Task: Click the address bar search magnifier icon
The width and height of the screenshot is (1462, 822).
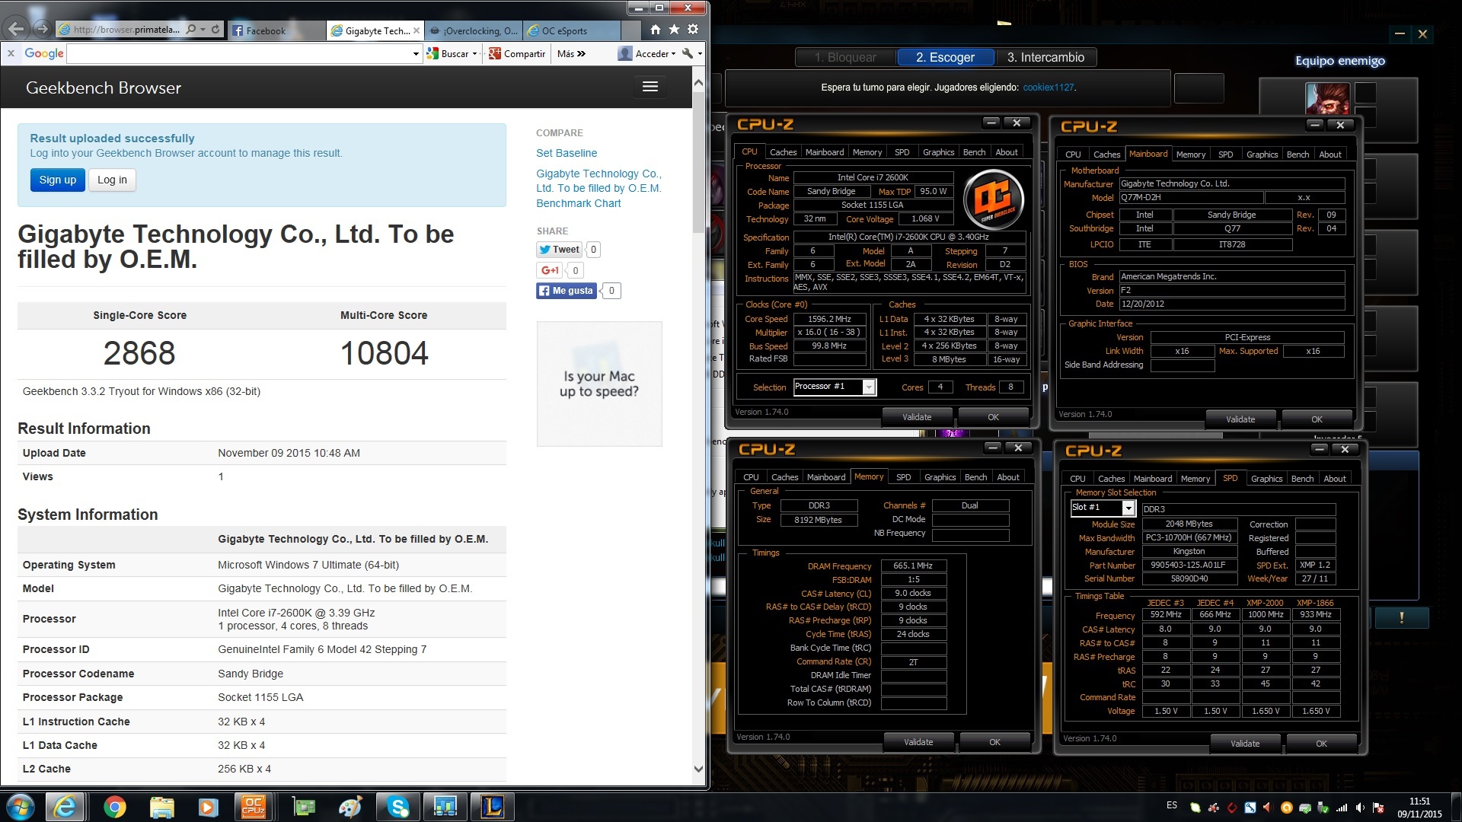Action: pos(191,30)
